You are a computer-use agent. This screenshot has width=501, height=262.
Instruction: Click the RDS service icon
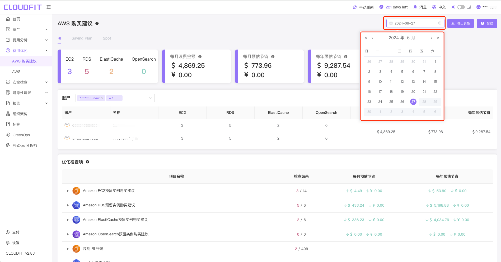pos(76,205)
